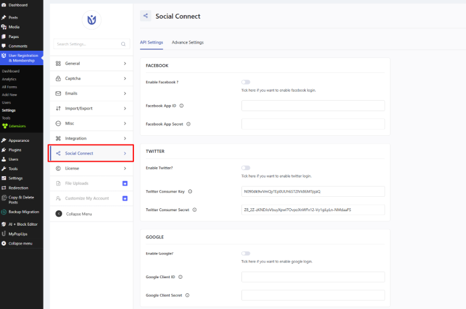Enable the Facebook login toggle
The width and height of the screenshot is (466, 309).
[246, 82]
